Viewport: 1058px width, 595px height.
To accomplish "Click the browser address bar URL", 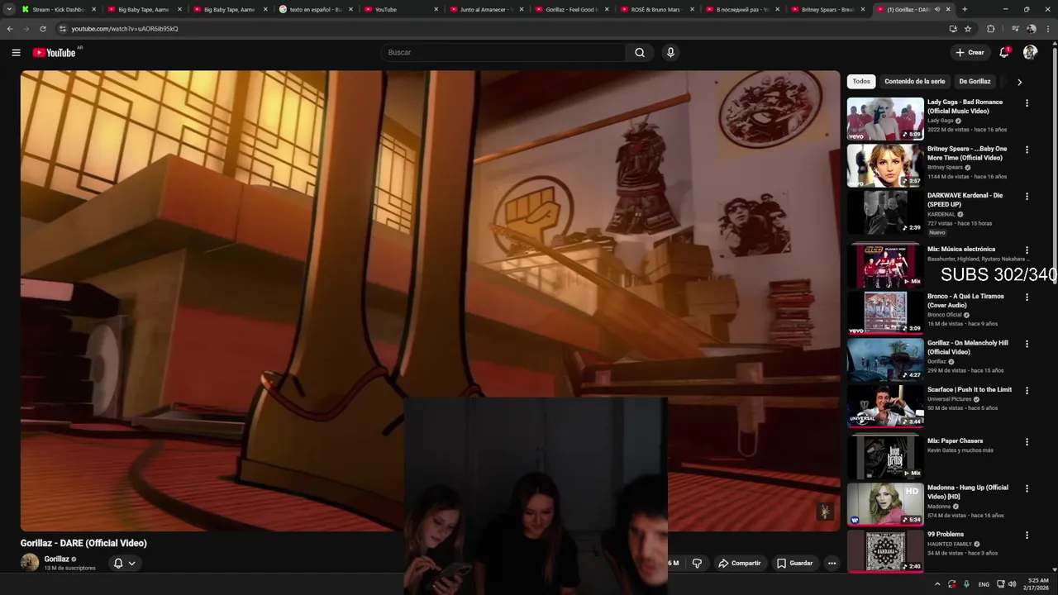I will 125,29.
